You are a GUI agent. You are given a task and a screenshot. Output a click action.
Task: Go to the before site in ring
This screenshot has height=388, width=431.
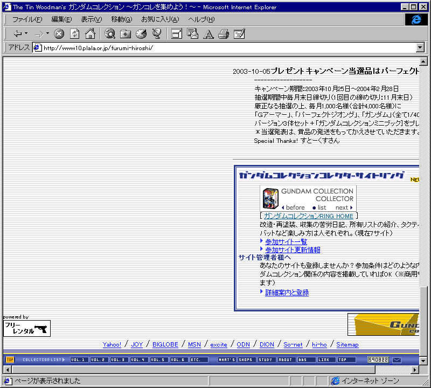click(x=293, y=207)
